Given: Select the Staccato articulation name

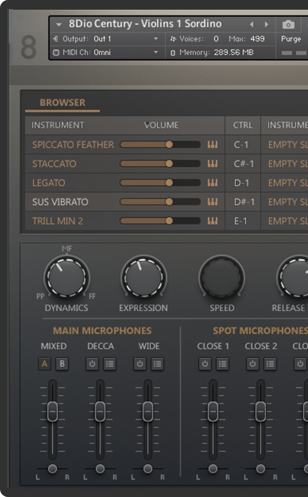Looking at the screenshot, I should pos(54,164).
